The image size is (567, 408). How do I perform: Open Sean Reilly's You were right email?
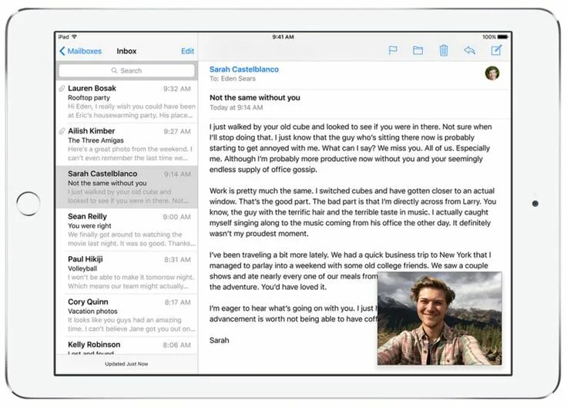(126, 230)
